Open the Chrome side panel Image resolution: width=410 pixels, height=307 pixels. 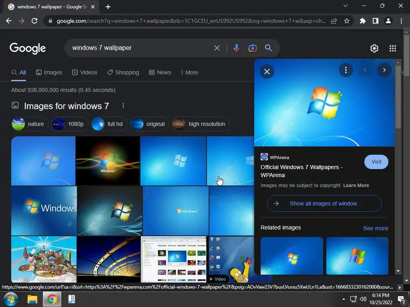click(x=376, y=21)
